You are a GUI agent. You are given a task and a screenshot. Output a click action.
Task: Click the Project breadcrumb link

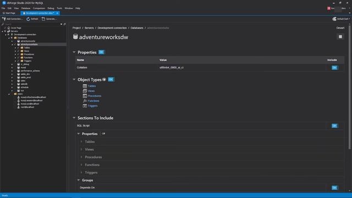(x=76, y=28)
